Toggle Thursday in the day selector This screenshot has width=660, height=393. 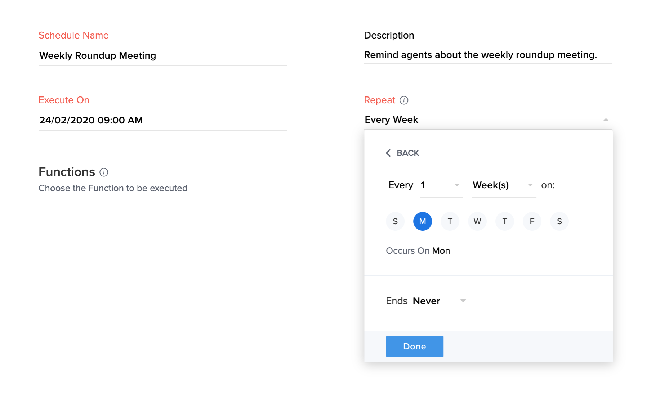pyautogui.click(x=505, y=221)
